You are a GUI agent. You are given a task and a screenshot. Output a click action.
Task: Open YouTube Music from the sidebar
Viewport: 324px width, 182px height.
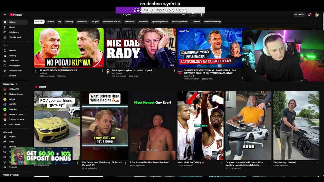point(15,37)
